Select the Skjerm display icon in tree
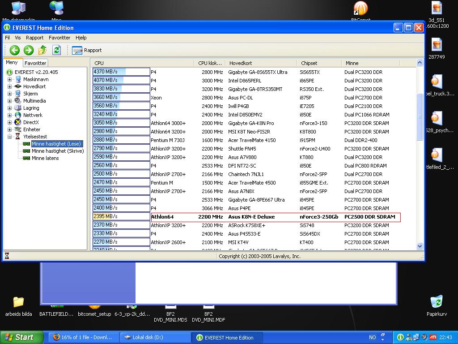458x344 pixels. 18,94
